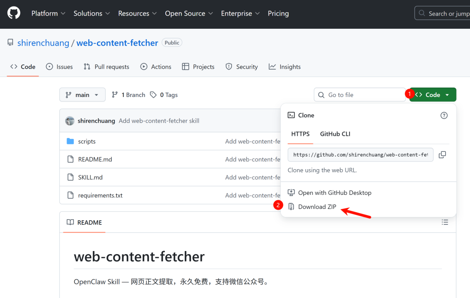470x298 pixels.
Task: Open the README outline list icon
Action: (x=445, y=222)
